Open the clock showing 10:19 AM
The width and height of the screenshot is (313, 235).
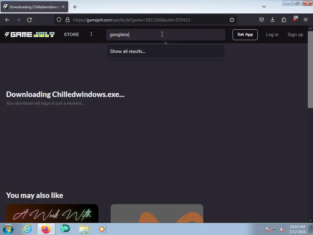pos(297,229)
